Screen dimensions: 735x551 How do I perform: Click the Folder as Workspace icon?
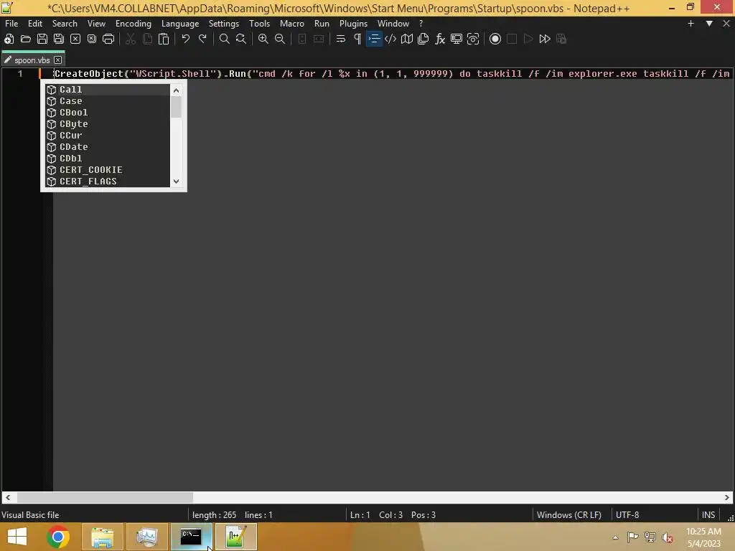click(457, 39)
